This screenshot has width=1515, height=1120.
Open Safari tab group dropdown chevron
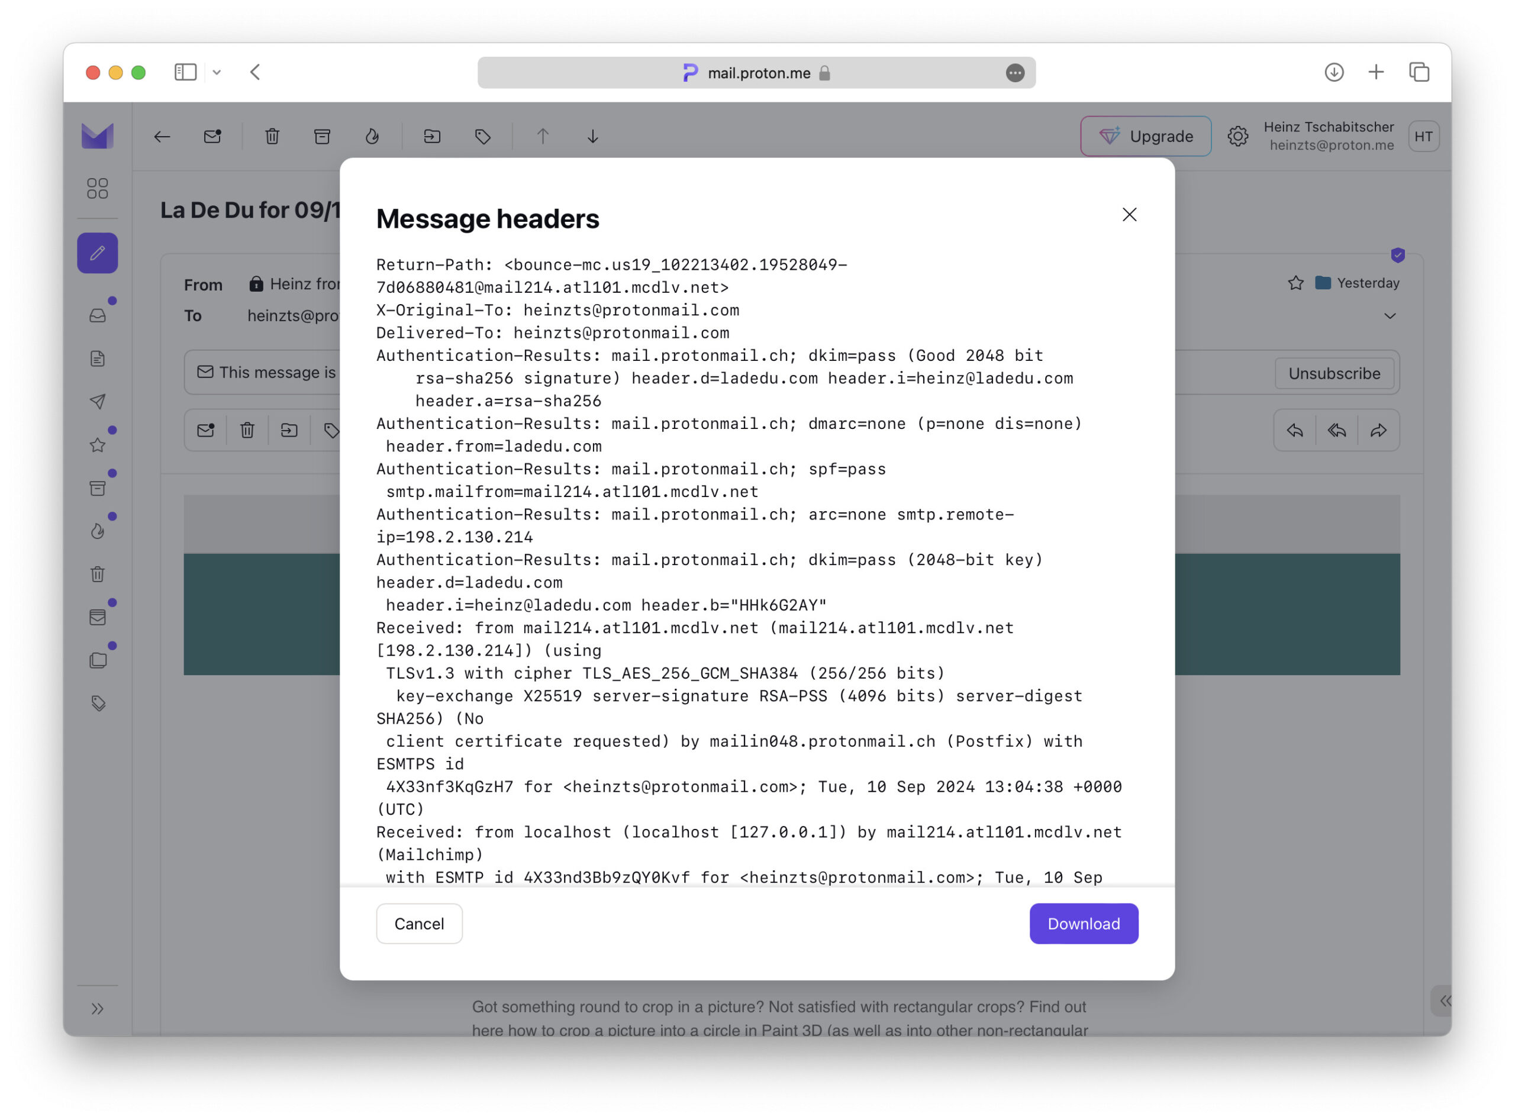pos(217,72)
